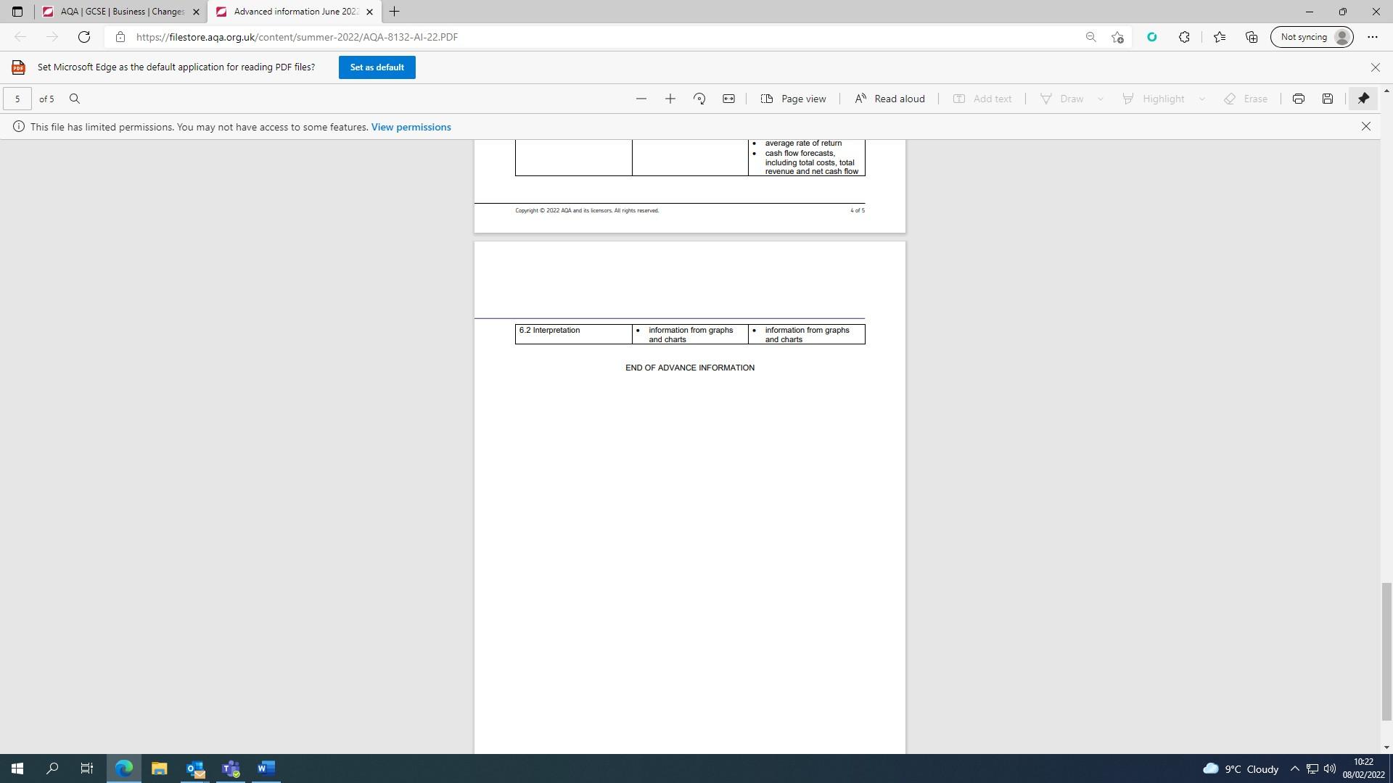Expand the Draw options dropdown arrow
The image size is (1393, 783).
[x=1101, y=99]
